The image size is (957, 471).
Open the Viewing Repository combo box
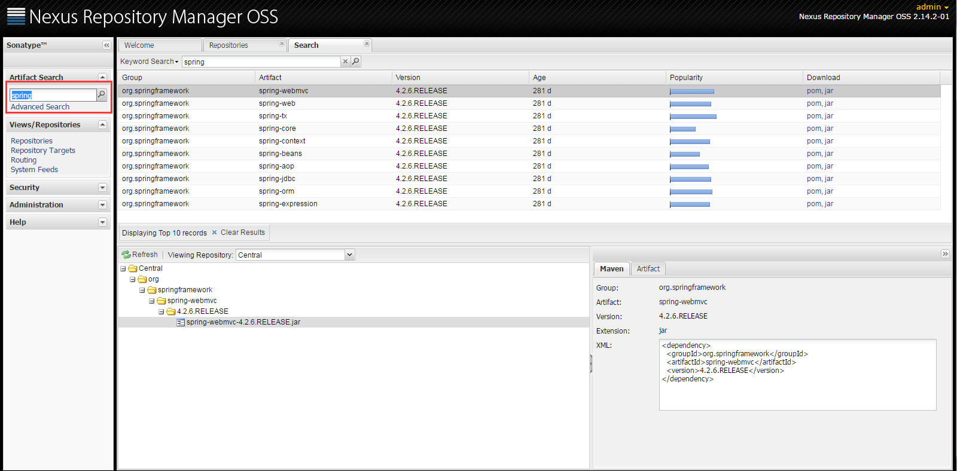pyautogui.click(x=350, y=255)
